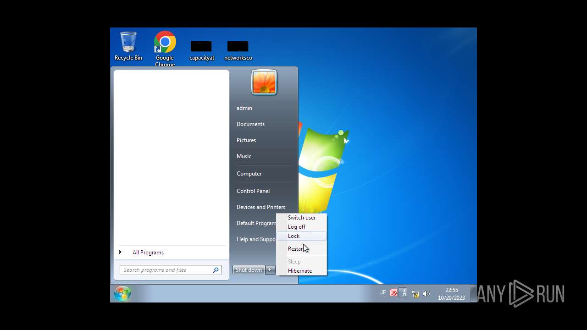Launch Google Chrome from desktop shortcut

165,49
